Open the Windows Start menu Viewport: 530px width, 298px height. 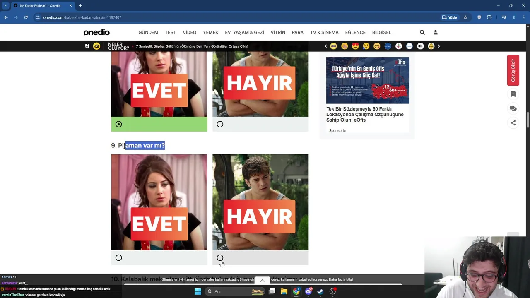[x=198, y=291]
